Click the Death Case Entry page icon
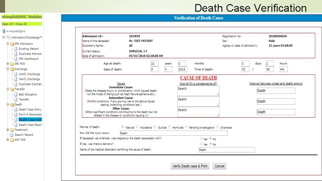Screen dimensions: 322x181 tap(16, 109)
